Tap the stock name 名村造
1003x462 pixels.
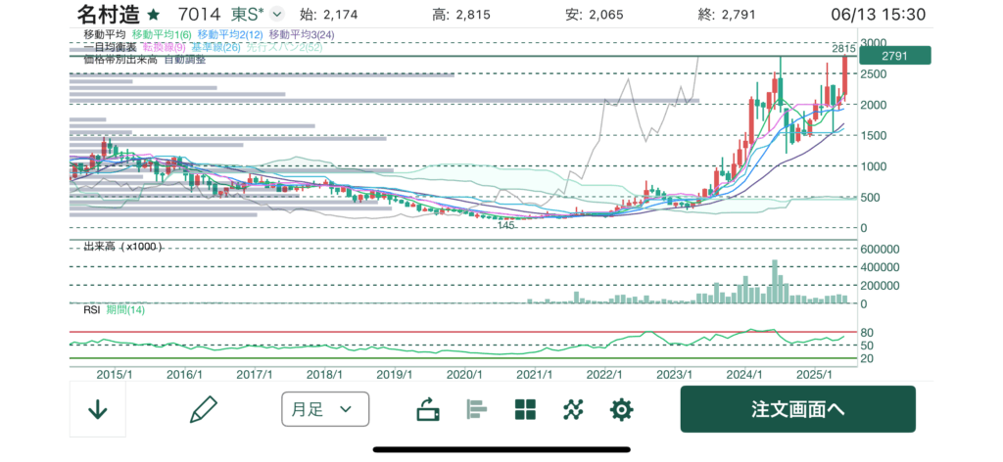pos(109,14)
